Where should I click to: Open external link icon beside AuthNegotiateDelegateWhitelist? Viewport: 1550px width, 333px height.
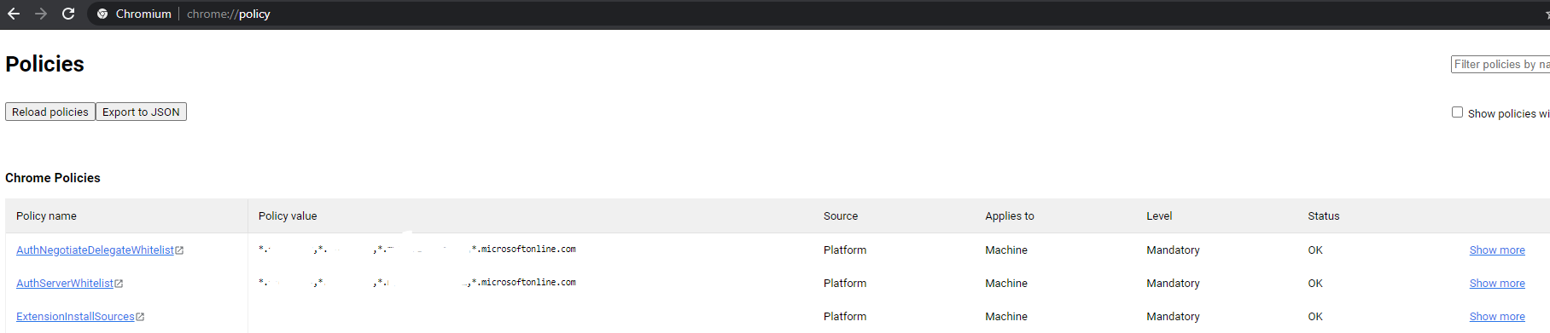click(x=179, y=250)
